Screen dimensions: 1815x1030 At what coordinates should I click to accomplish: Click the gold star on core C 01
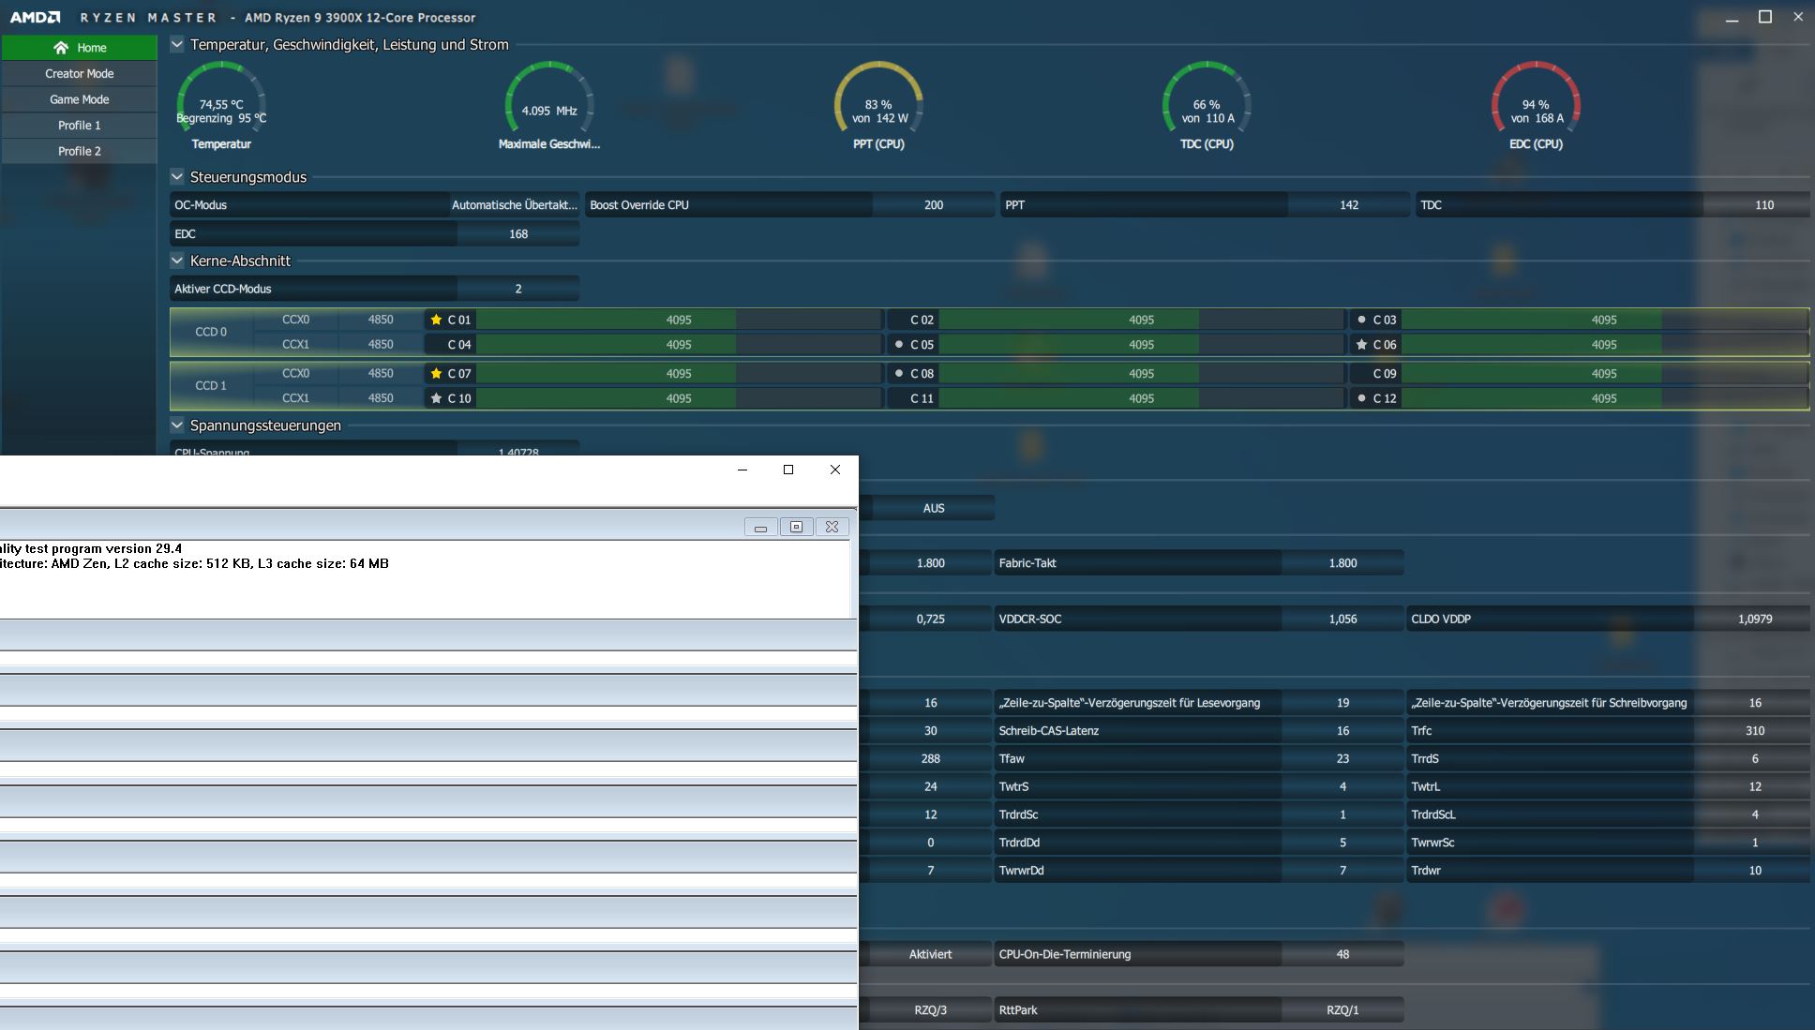[436, 320]
